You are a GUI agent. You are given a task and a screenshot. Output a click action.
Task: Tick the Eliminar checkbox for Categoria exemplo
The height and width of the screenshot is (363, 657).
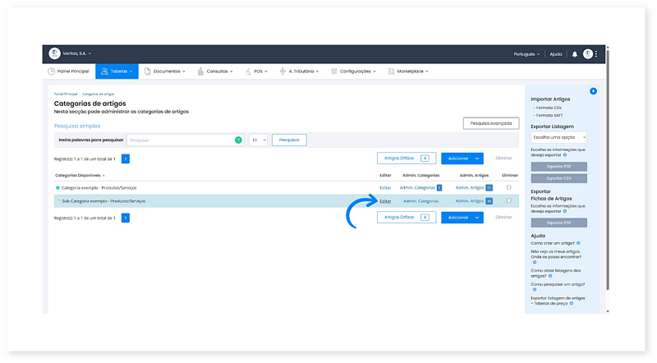pyautogui.click(x=508, y=188)
